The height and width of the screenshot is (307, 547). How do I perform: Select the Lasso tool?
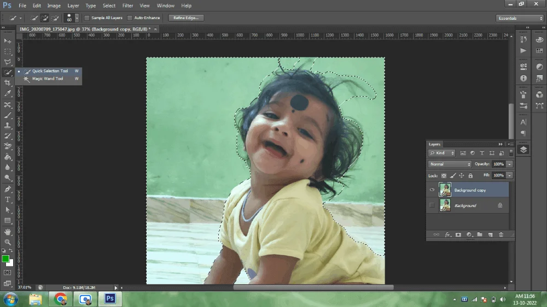(7, 62)
